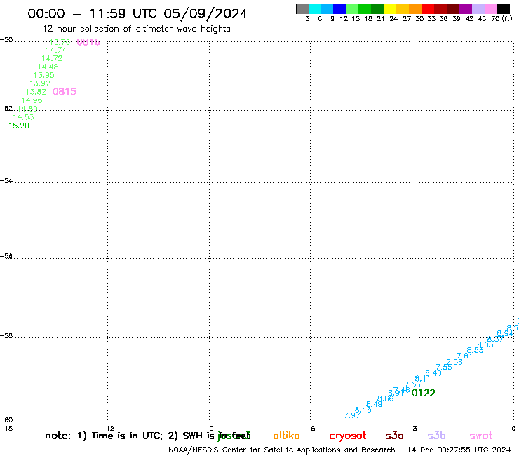Click the wave height value 14.89

[27, 109]
